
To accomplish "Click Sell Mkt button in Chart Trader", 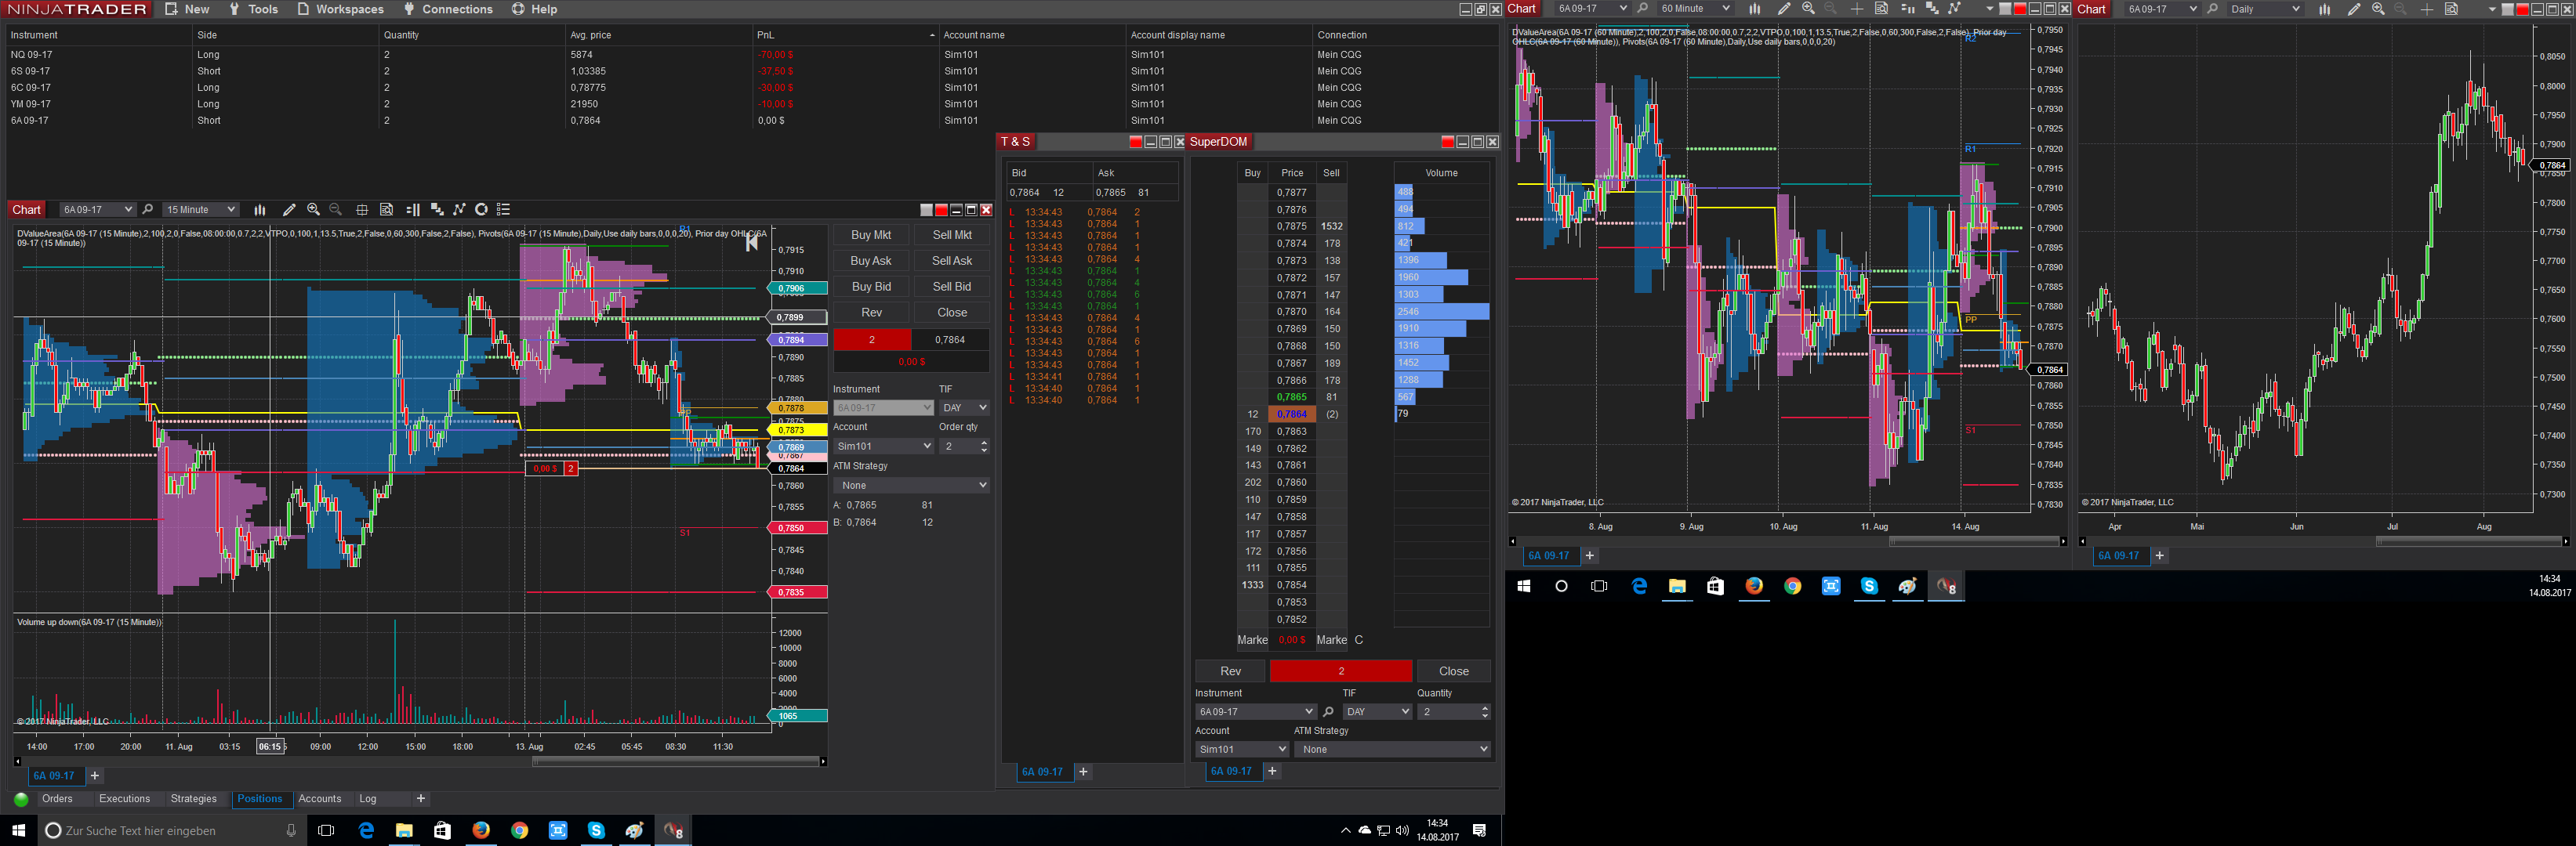I will (x=952, y=235).
